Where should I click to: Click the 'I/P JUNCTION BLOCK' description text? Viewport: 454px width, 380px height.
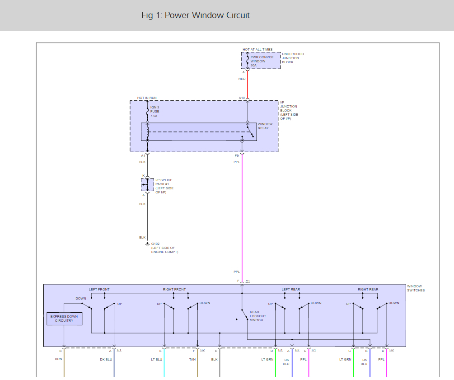pyautogui.click(x=289, y=110)
